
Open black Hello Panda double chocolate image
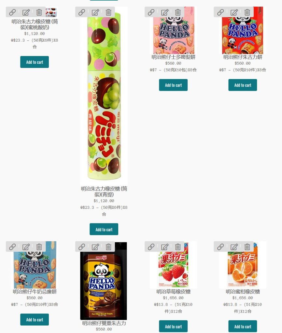[x=104, y=281]
